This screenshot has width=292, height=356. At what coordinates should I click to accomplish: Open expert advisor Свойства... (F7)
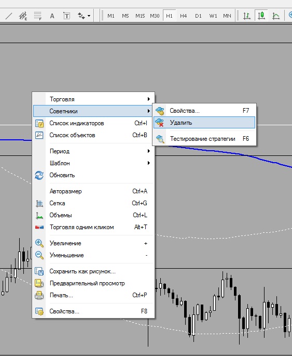204,111
